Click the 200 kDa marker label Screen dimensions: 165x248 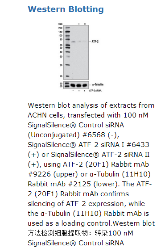(x=60, y=28)
